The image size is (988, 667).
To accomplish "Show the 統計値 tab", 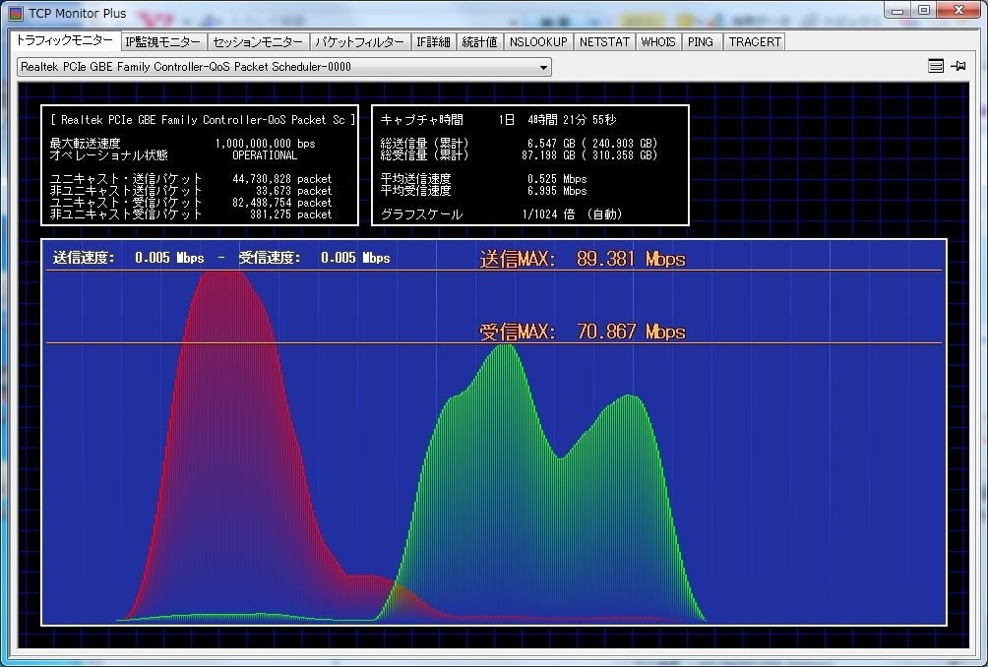I will [x=479, y=42].
